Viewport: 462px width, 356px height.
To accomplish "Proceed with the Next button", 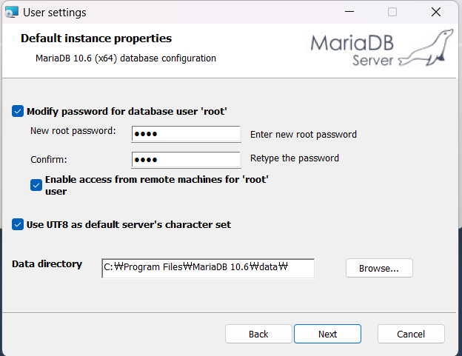I will [328, 334].
